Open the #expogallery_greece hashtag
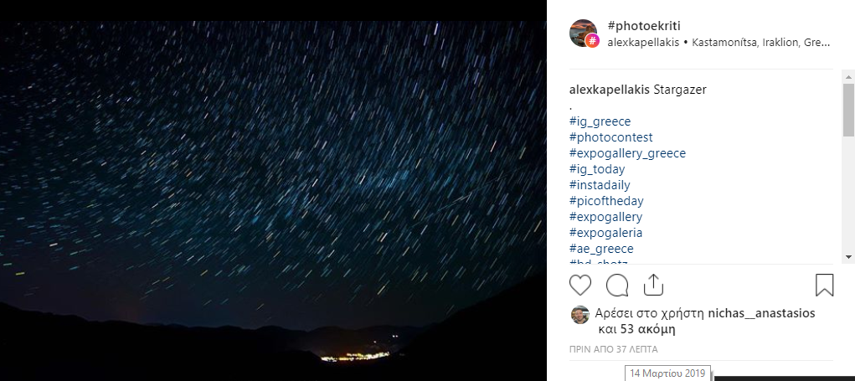The height and width of the screenshot is (381, 855). pos(627,153)
